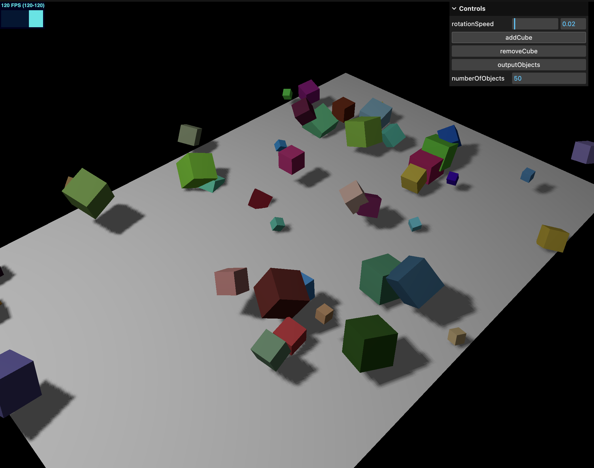The width and height of the screenshot is (594, 468).
Task: Click the small tan cube near edge
Action: point(456,336)
